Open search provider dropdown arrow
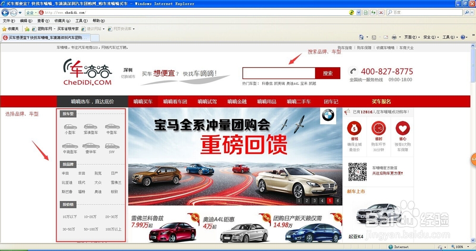The image size is (476, 251). (x=472, y=12)
